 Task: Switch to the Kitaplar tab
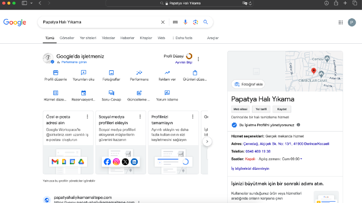146,38
